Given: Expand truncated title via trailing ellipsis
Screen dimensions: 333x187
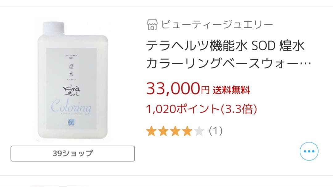Looking at the screenshot, I should (306, 64).
